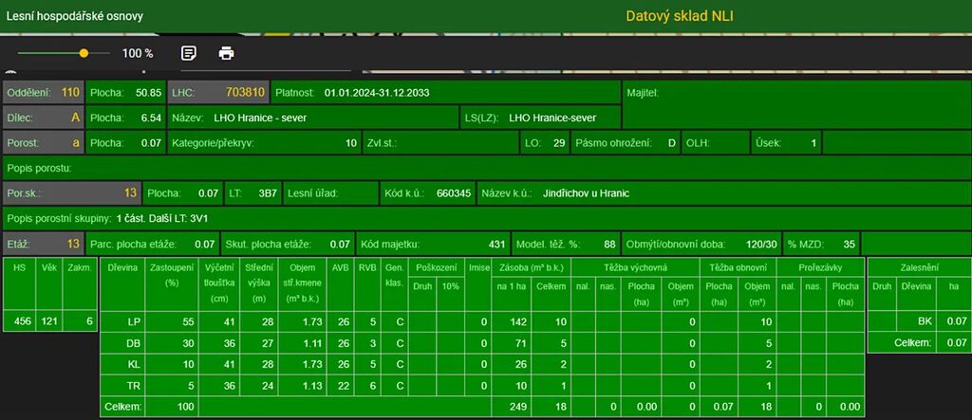
Task: Adjust the zoom slider handle
Action: click(84, 53)
